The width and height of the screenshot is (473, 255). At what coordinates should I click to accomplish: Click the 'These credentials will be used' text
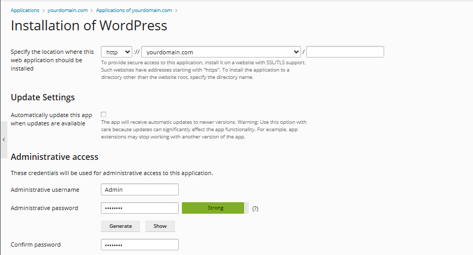point(112,173)
